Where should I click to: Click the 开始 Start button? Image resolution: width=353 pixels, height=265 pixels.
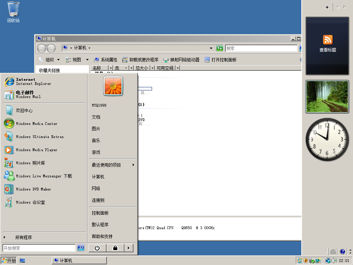[9, 261]
